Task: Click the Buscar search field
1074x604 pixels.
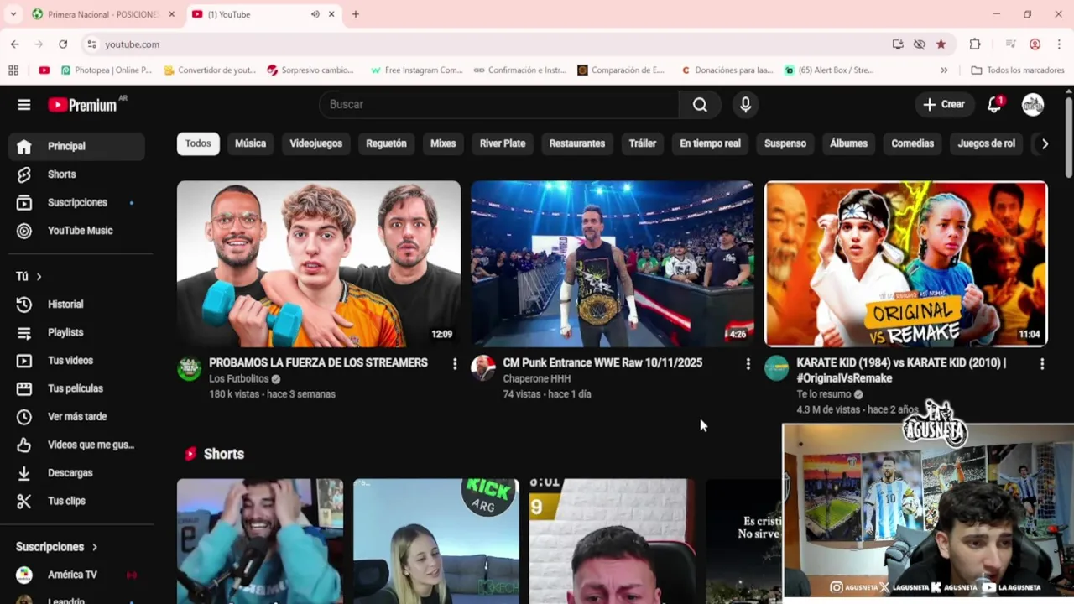Action: click(498, 104)
